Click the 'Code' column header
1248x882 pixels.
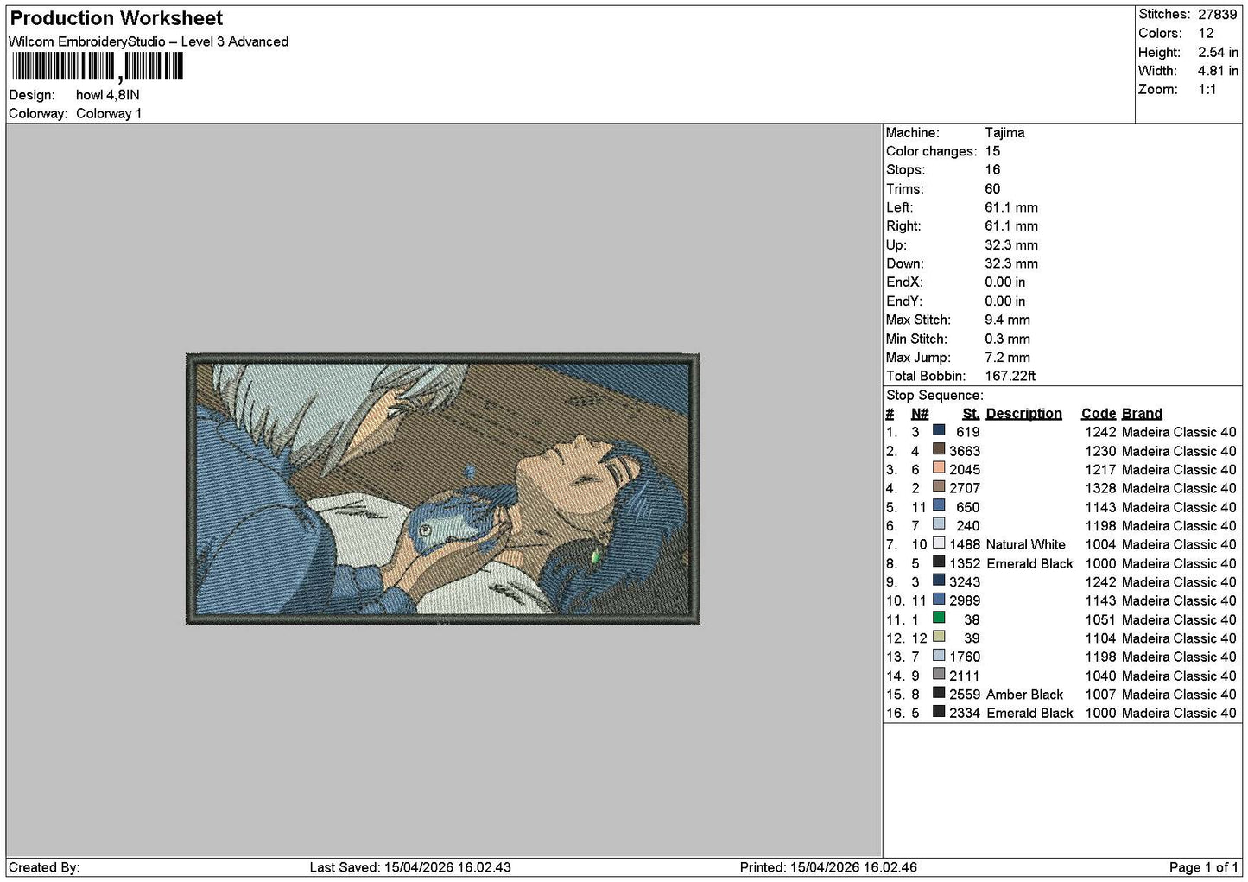pyautogui.click(x=1098, y=414)
